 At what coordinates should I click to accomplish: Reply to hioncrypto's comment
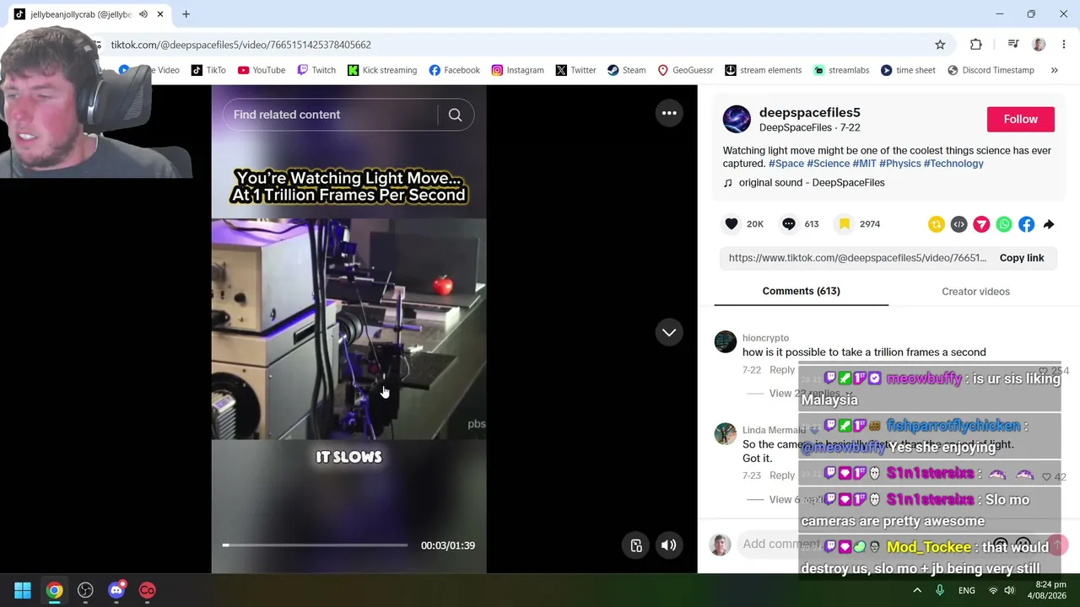coord(782,370)
